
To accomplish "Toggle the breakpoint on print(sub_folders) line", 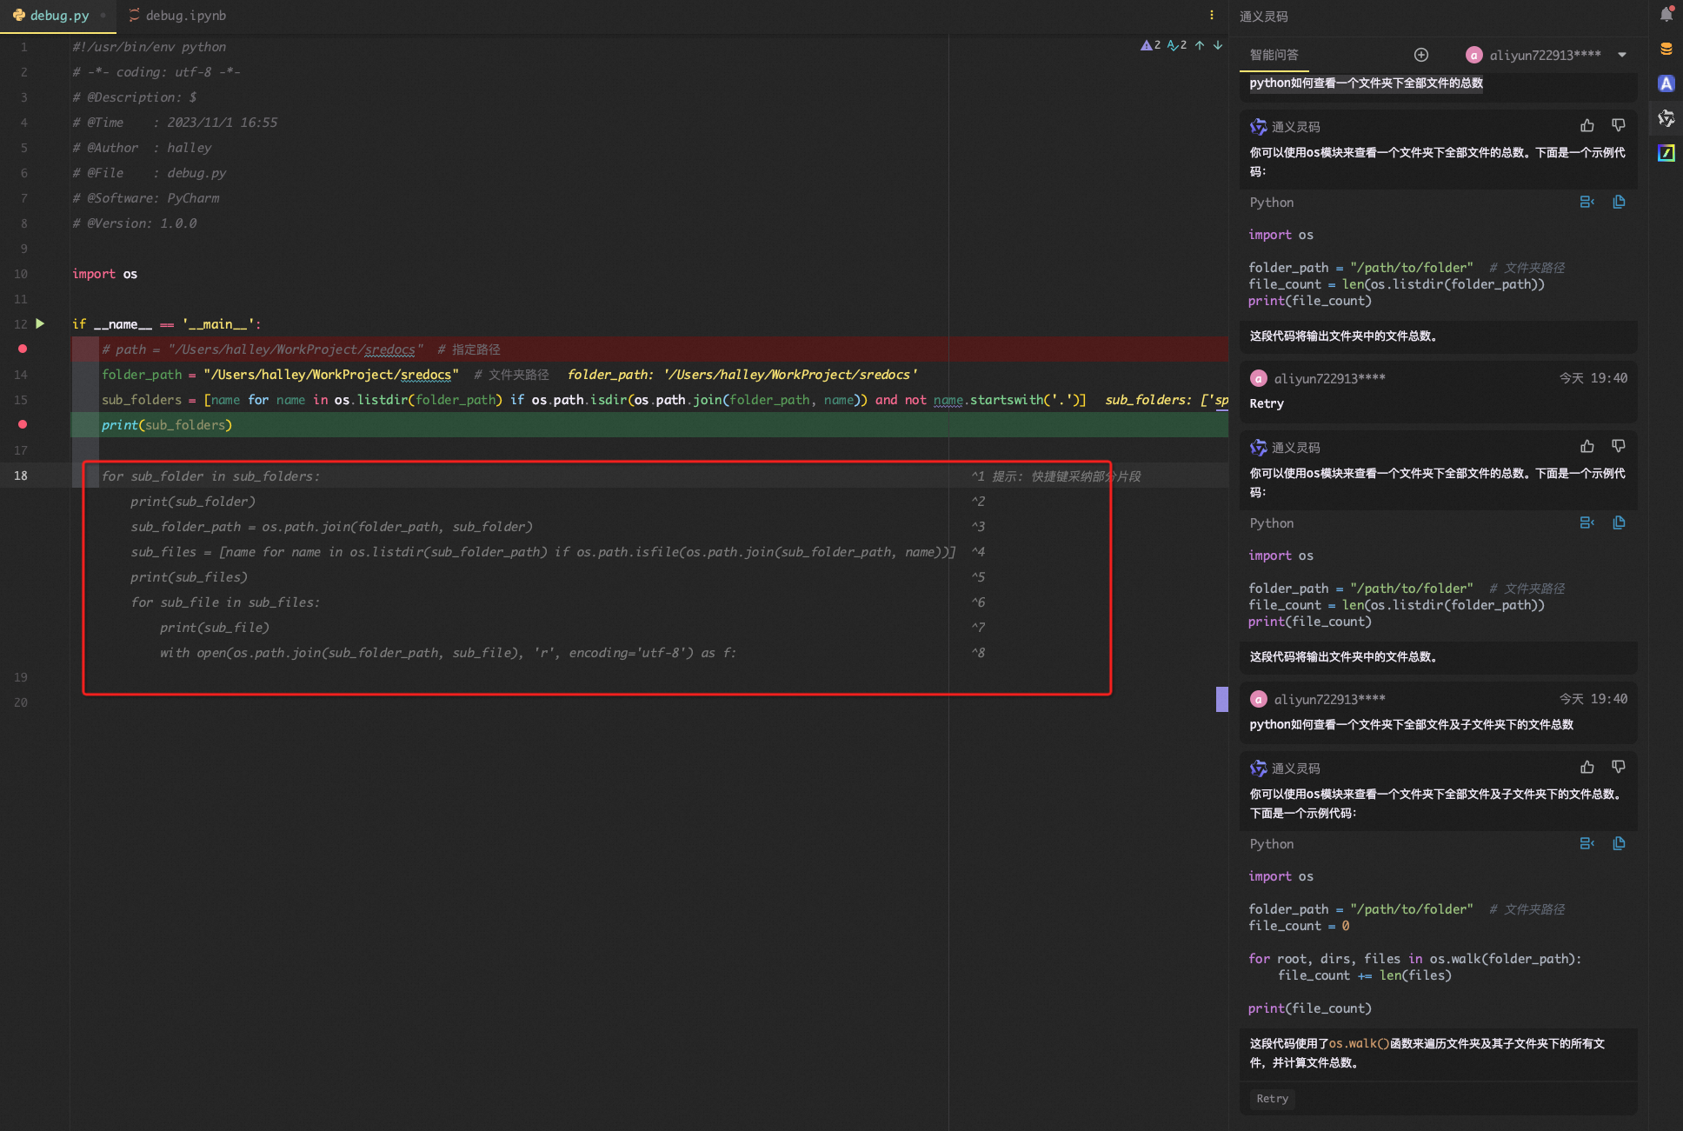I will tap(23, 424).
